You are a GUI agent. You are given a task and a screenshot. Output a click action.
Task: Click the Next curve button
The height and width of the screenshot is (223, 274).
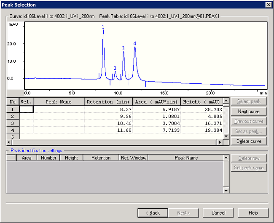click(x=249, y=111)
